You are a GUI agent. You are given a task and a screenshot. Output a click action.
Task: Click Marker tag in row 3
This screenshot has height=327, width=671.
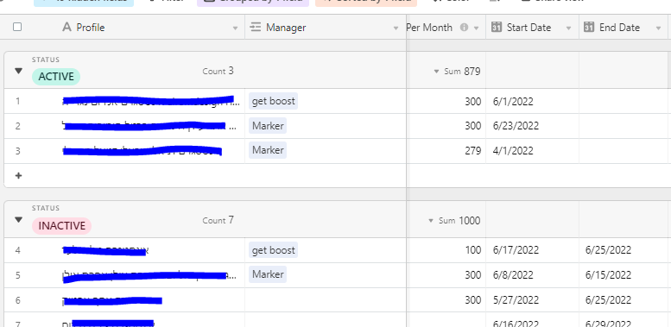[x=268, y=150]
